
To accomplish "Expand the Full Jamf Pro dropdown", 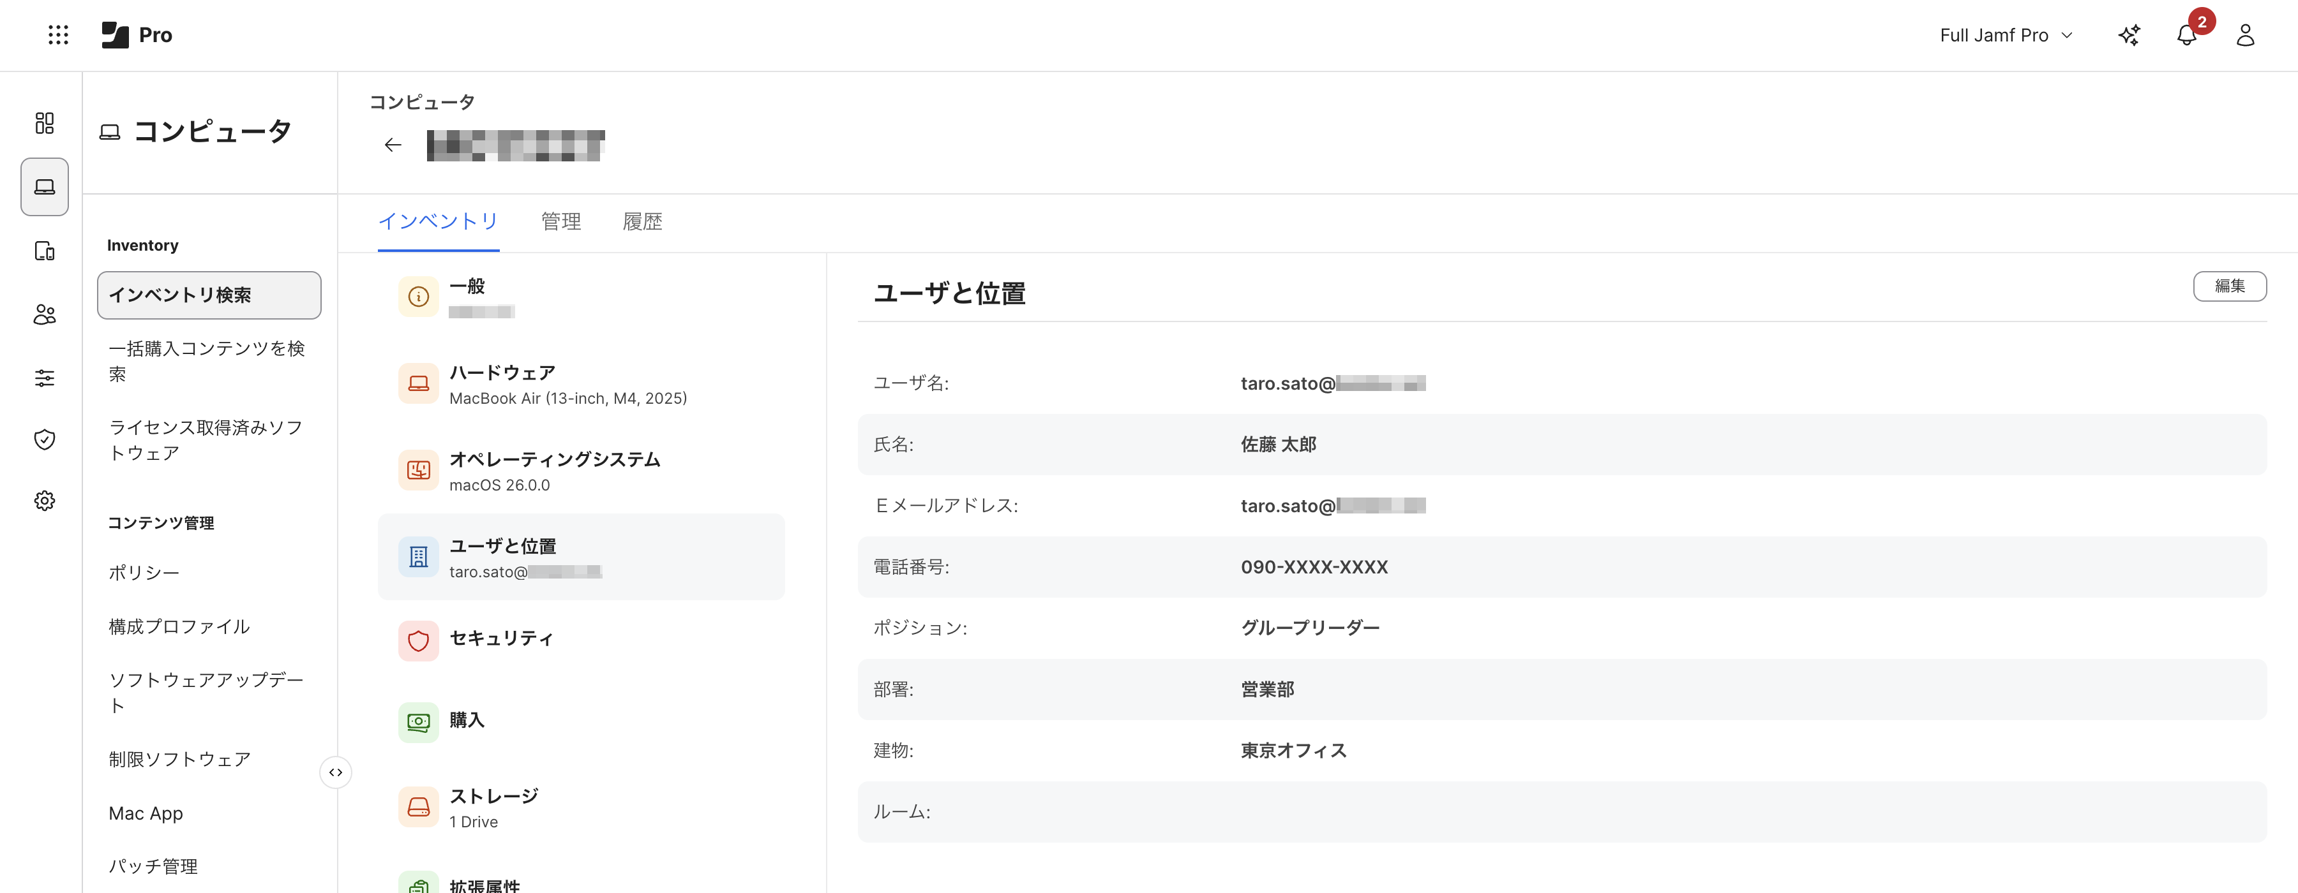I will (x=2006, y=34).
